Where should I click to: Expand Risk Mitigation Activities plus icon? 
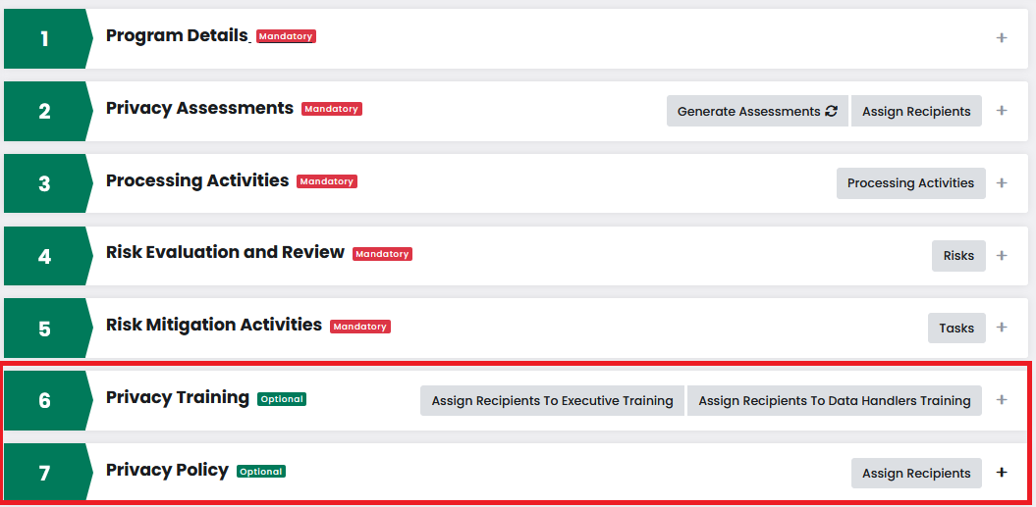coord(1002,328)
